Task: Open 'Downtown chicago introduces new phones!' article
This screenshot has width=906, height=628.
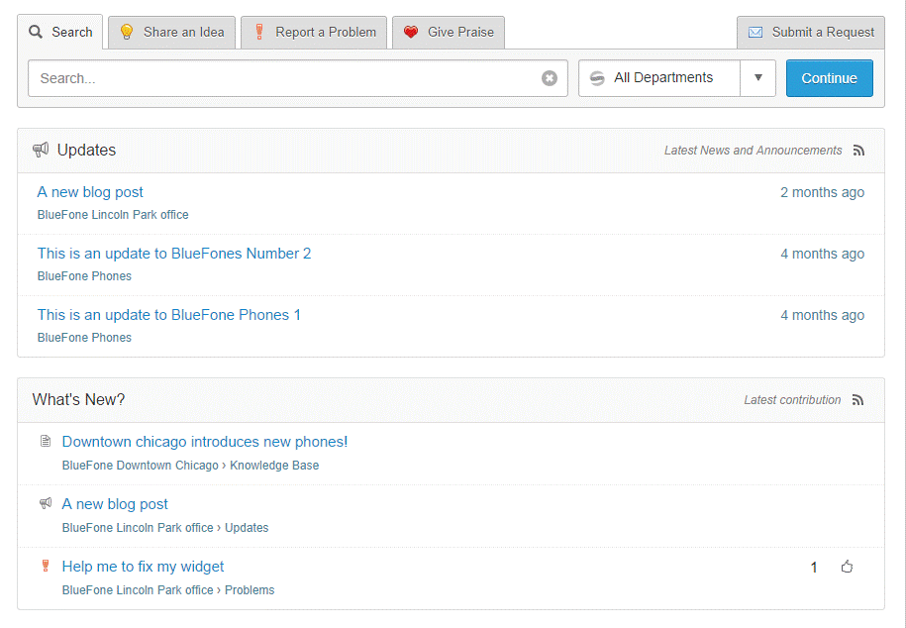Action: 205,442
